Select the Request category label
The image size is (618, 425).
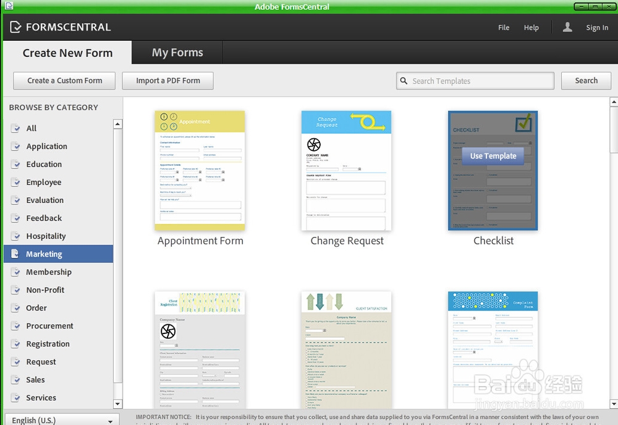(41, 362)
